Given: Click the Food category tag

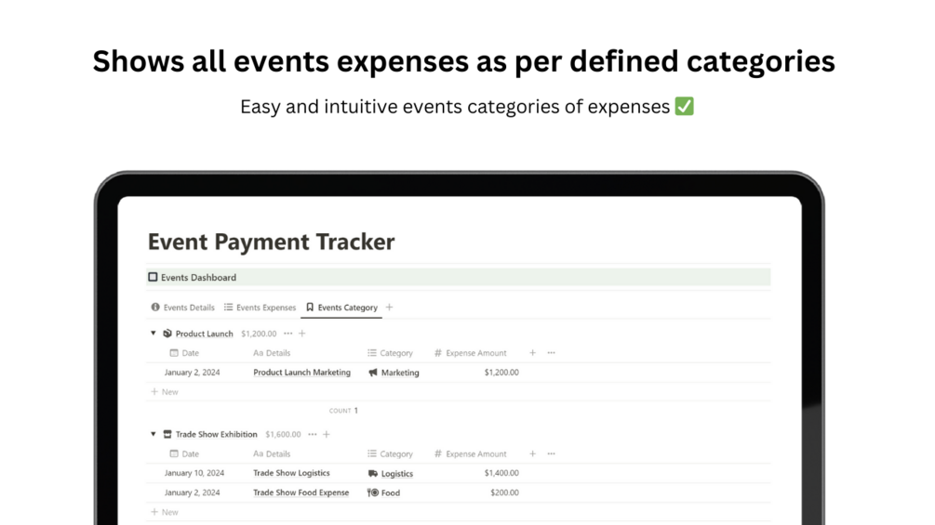Looking at the screenshot, I should [391, 492].
